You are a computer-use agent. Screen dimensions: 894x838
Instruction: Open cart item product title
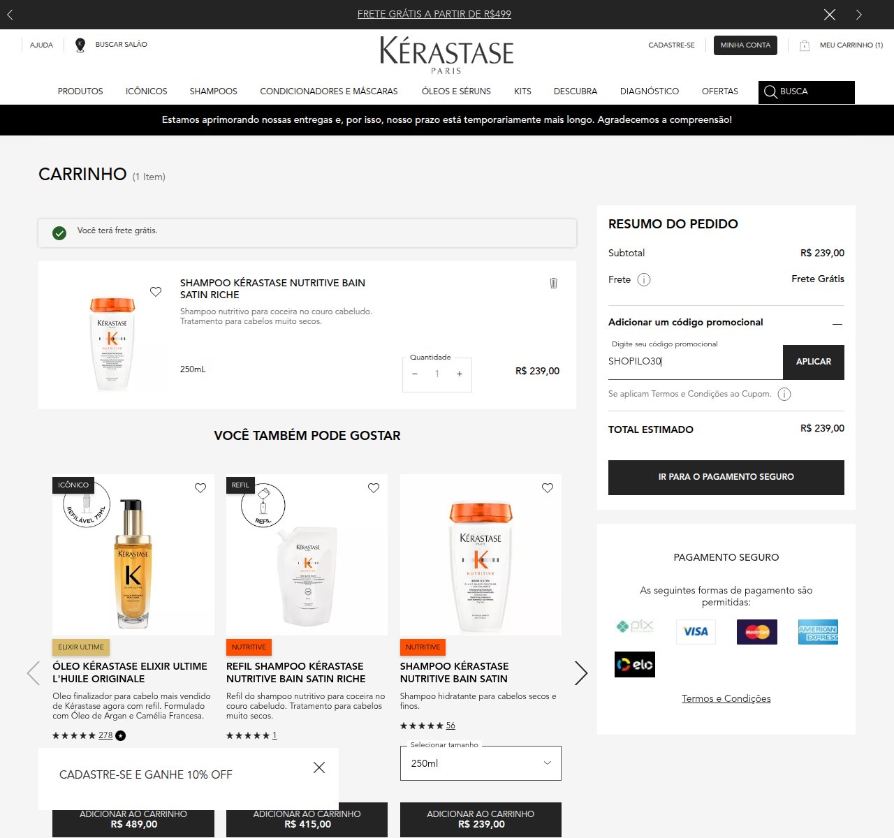point(272,288)
